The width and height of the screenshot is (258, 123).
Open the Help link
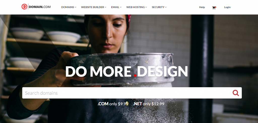pos(202,7)
